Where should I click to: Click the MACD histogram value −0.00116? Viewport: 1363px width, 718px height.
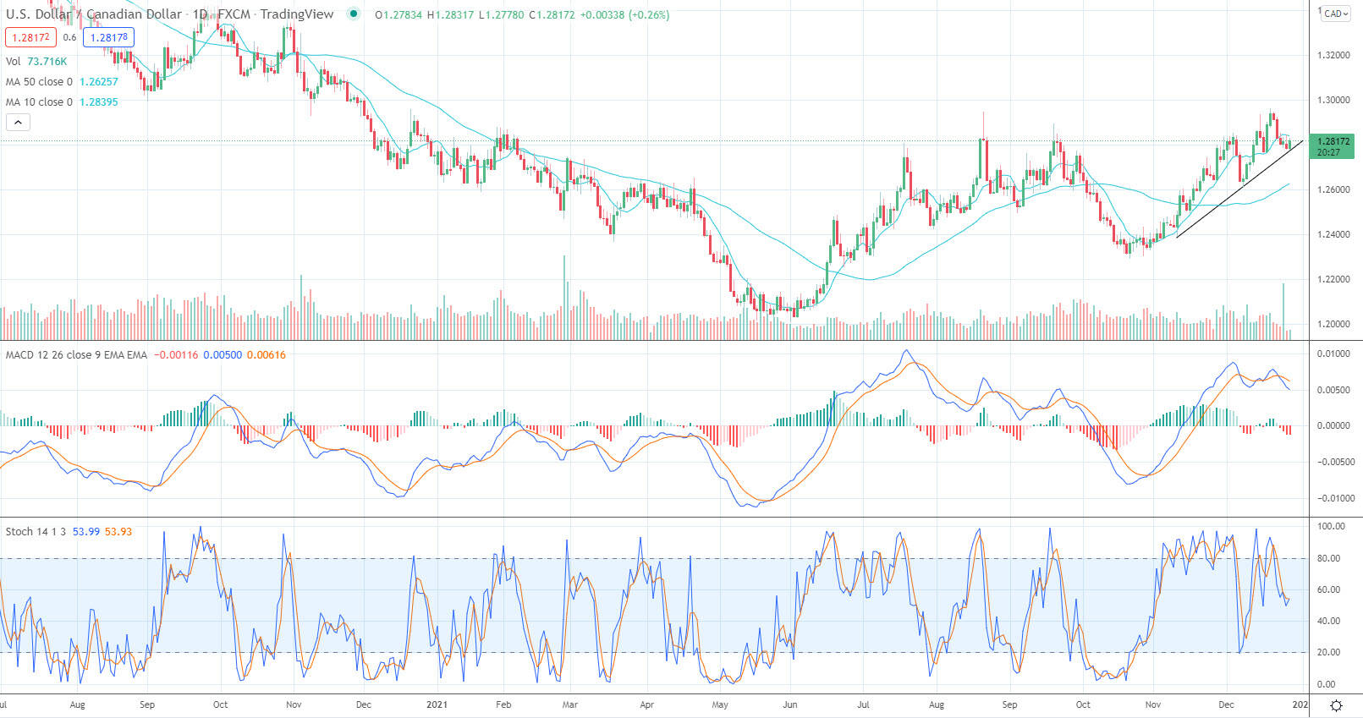pos(176,355)
